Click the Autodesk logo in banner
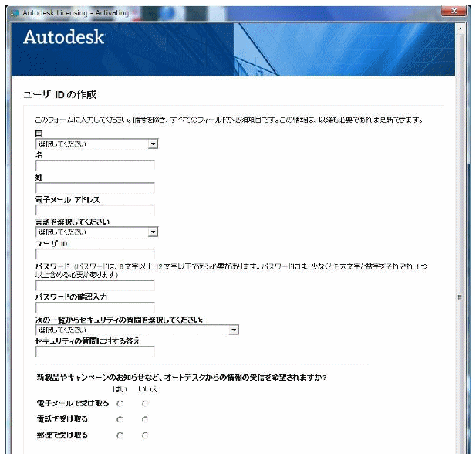 [64, 37]
